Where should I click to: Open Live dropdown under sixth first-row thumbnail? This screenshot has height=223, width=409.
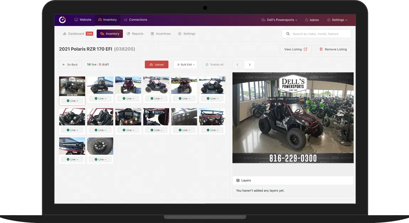point(212,98)
